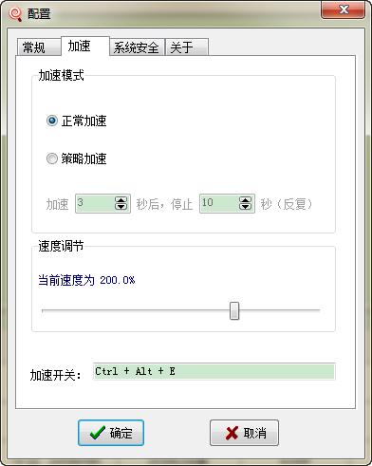Close the 配置 dialog window
The image size is (372, 466).
tap(344, 9)
